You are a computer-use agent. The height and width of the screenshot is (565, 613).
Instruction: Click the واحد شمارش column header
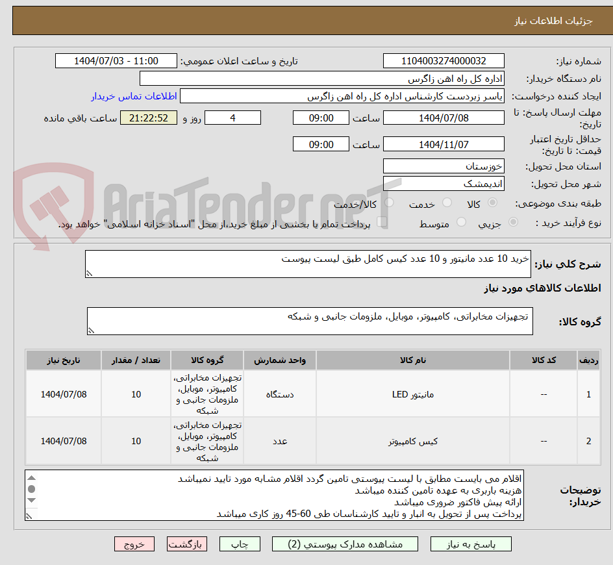tap(279, 360)
